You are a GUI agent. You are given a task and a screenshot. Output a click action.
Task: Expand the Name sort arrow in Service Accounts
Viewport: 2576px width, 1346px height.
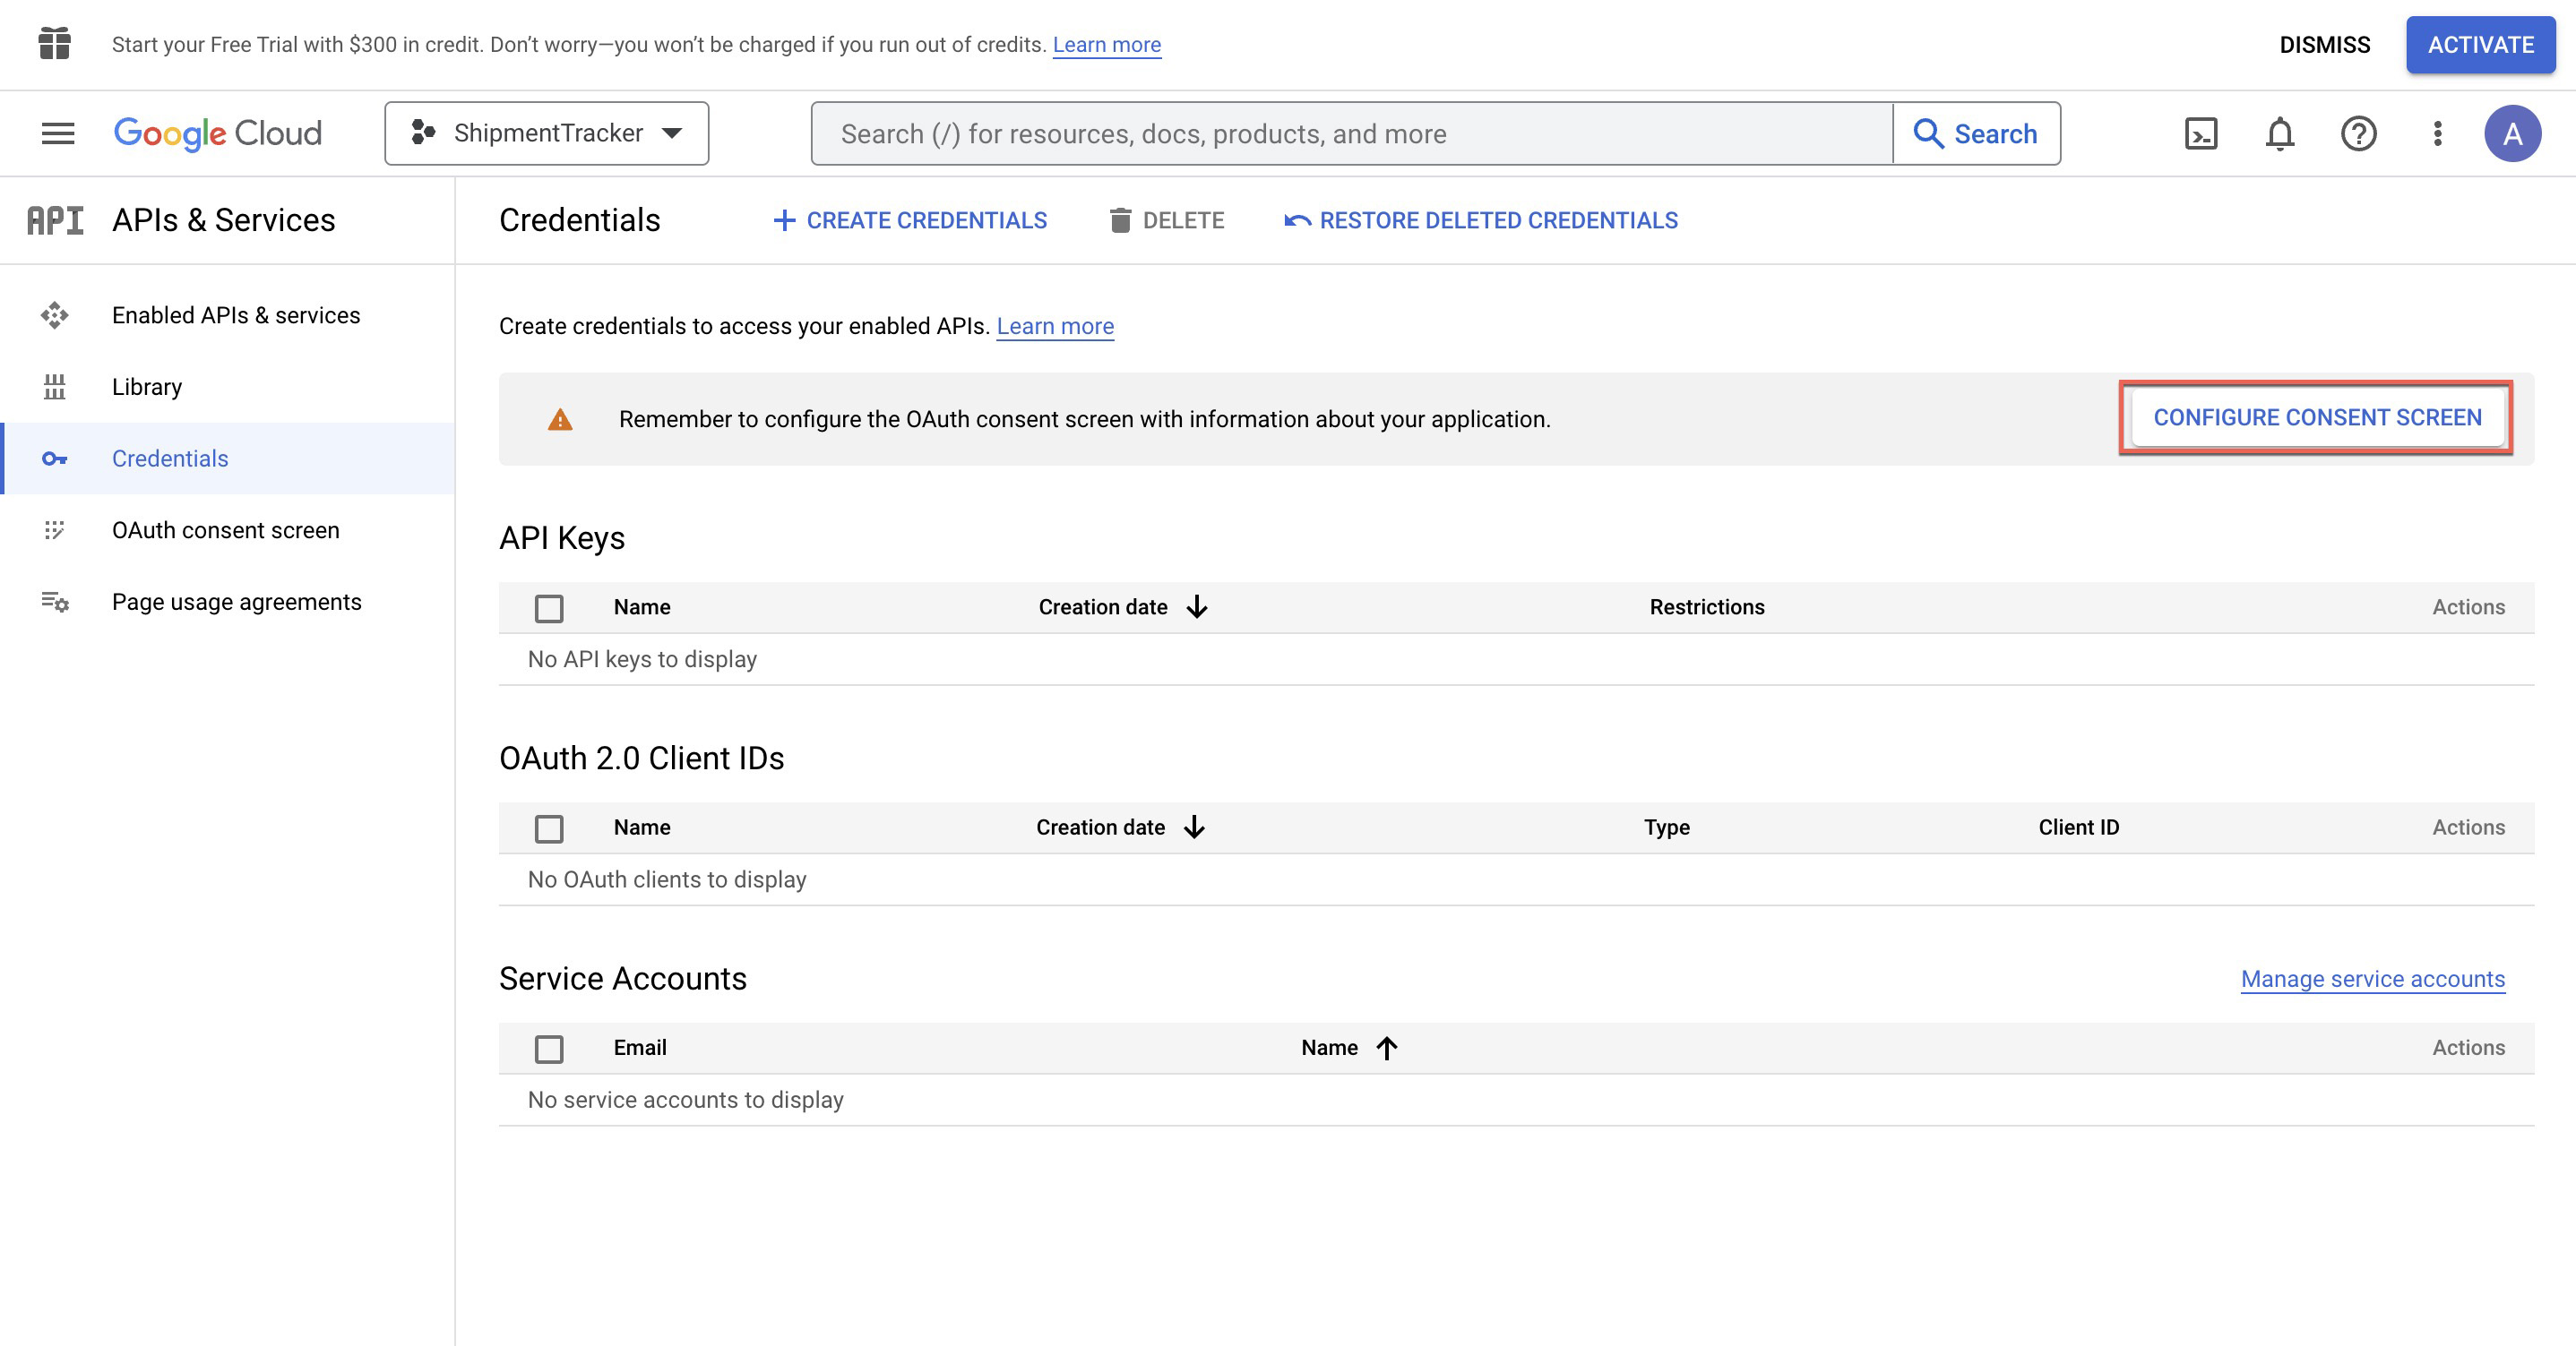click(1389, 1046)
